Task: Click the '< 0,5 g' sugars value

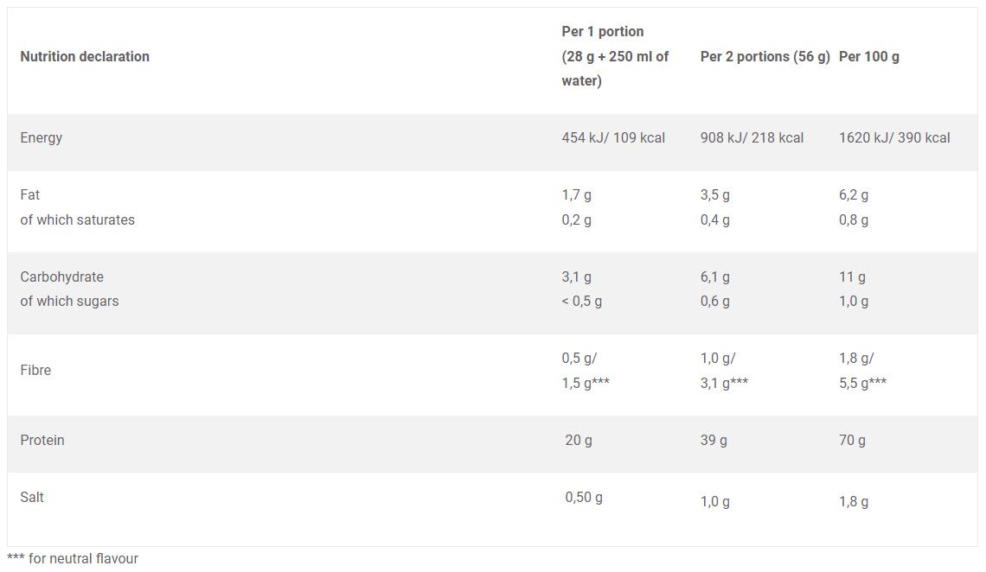Action: [x=582, y=302]
